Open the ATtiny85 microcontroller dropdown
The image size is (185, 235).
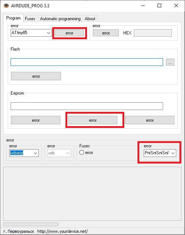coord(31,33)
